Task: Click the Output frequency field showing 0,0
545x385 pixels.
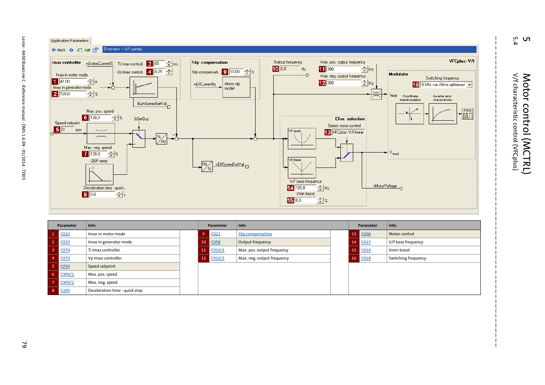Action: pyautogui.click(x=290, y=69)
